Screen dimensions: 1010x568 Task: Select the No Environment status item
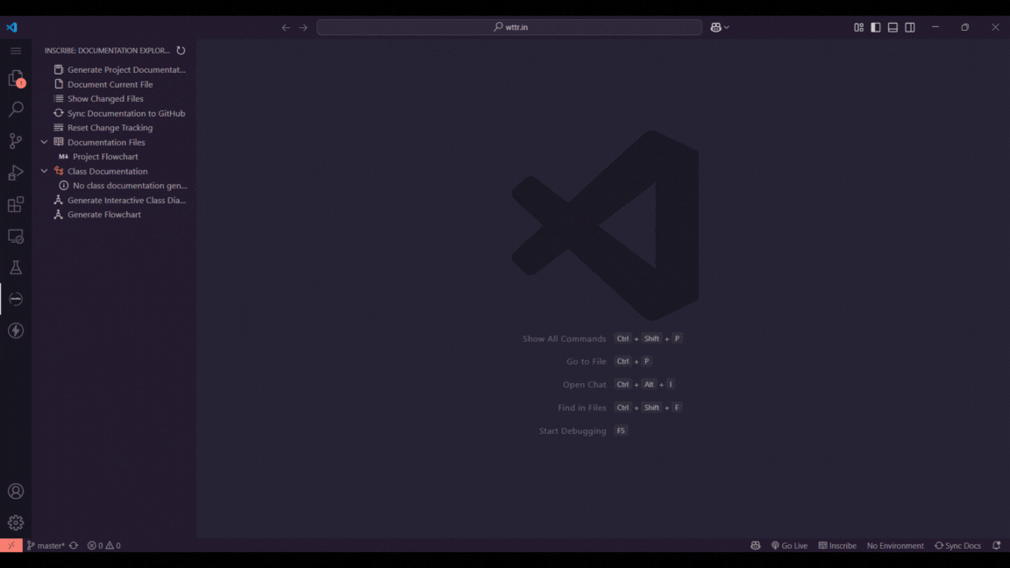point(895,545)
